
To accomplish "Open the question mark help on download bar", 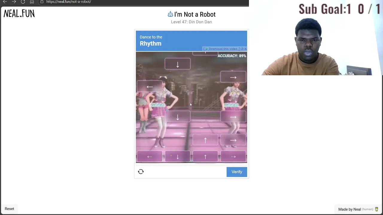I will tap(242, 49).
